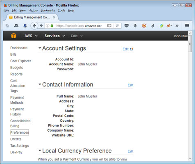Click the external link icon beside Account Settings Edit
This screenshot has height=164, width=195.
132,49
